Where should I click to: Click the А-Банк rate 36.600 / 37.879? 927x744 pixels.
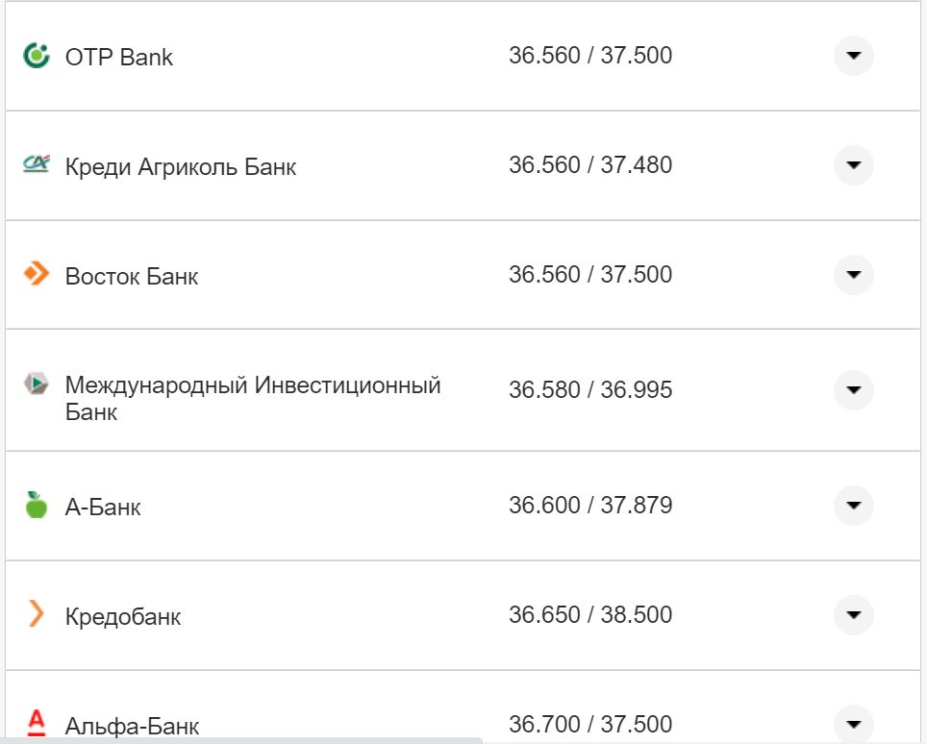[x=590, y=505]
